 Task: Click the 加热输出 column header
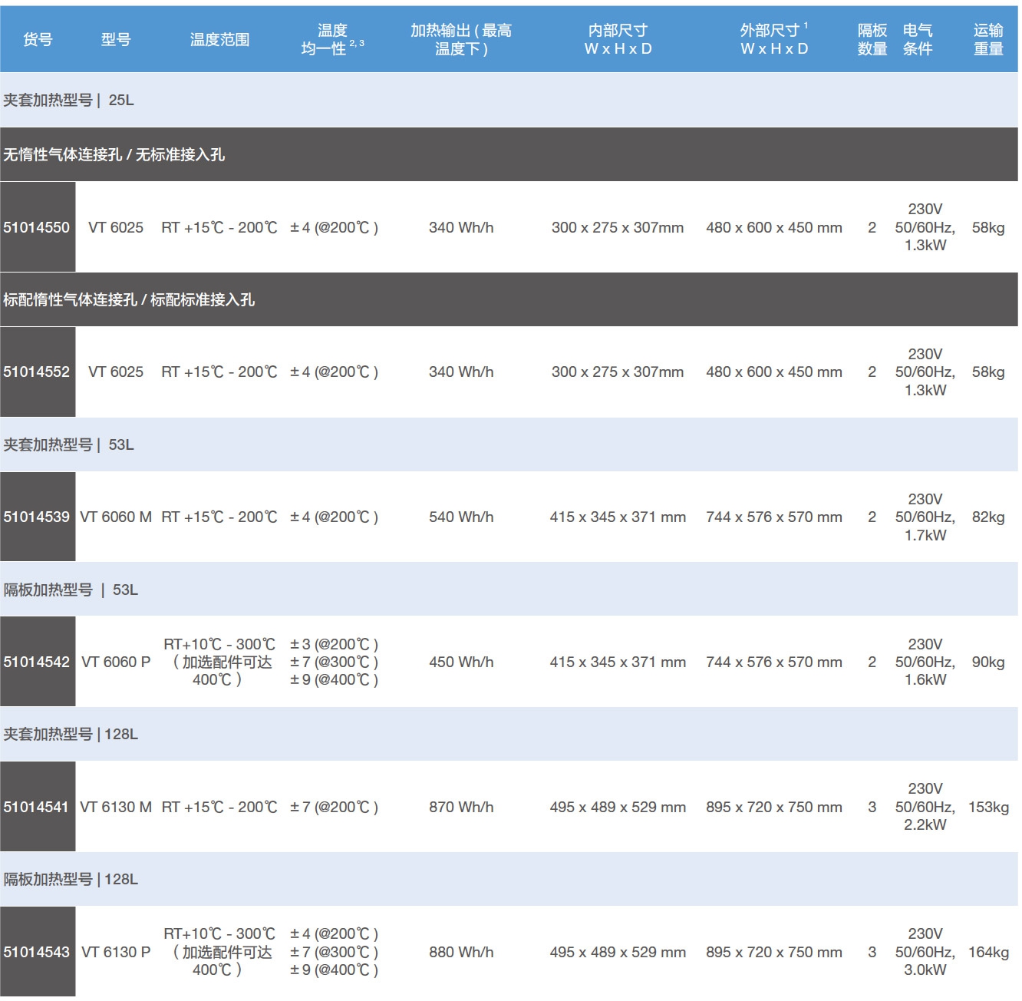(x=461, y=40)
